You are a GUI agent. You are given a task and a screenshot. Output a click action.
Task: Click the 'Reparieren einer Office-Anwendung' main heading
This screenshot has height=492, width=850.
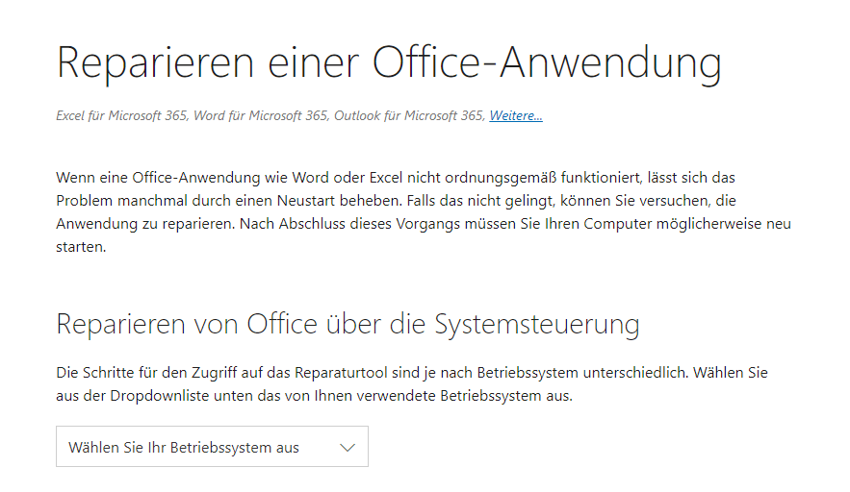(x=389, y=63)
